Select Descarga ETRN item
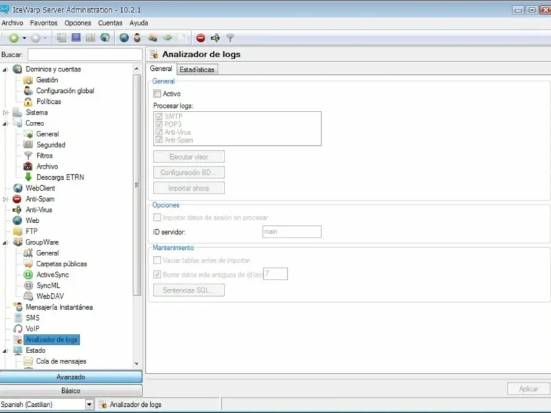 [x=60, y=178]
